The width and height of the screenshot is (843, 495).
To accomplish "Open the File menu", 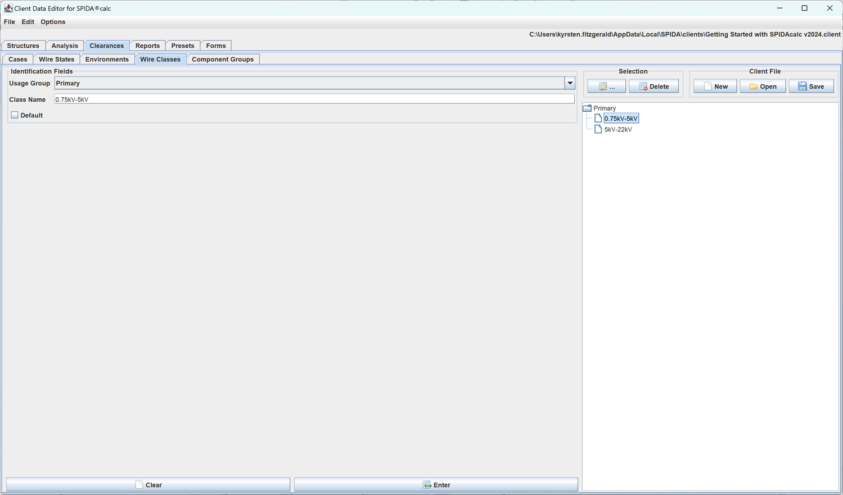I will pos(10,22).
